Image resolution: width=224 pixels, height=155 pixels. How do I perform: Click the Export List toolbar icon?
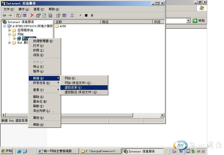click(51, 16)
